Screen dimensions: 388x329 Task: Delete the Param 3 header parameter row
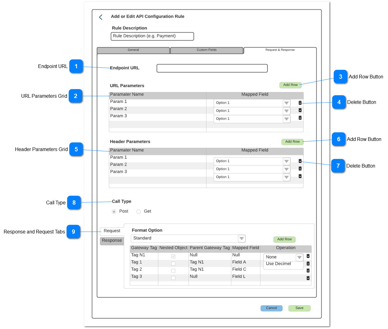pyautogui.click(x=300, y=176)
